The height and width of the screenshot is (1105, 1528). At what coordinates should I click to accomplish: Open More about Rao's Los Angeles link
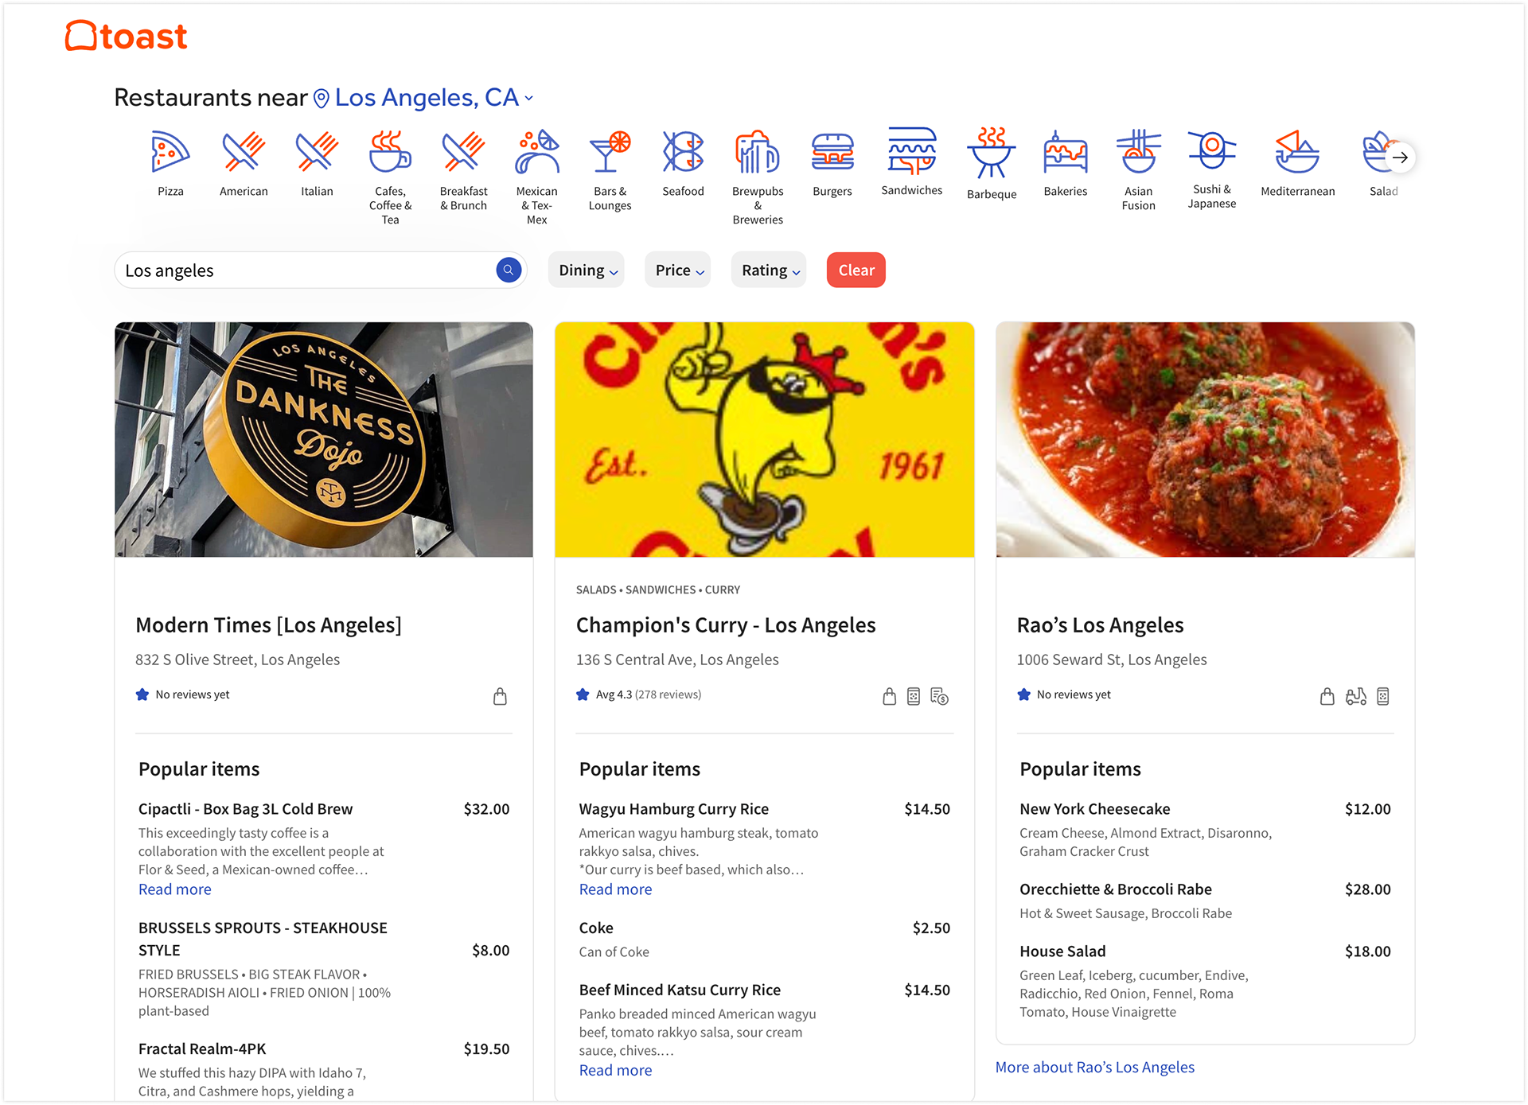[x=1095, y=1067]
